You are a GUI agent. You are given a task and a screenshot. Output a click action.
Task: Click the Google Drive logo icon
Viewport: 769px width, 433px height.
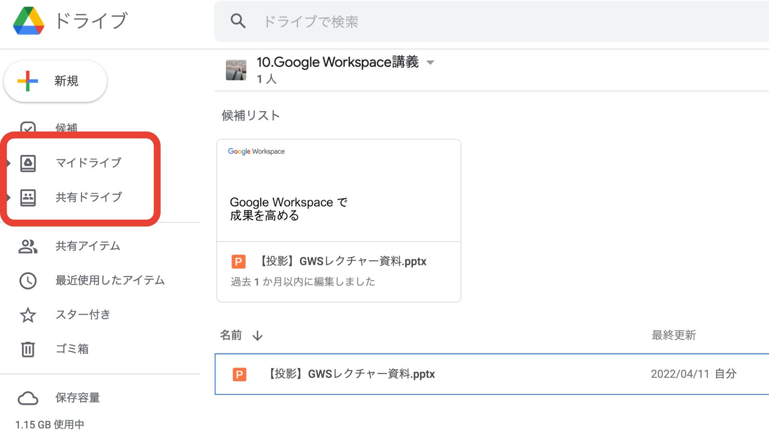pos(28,21)
